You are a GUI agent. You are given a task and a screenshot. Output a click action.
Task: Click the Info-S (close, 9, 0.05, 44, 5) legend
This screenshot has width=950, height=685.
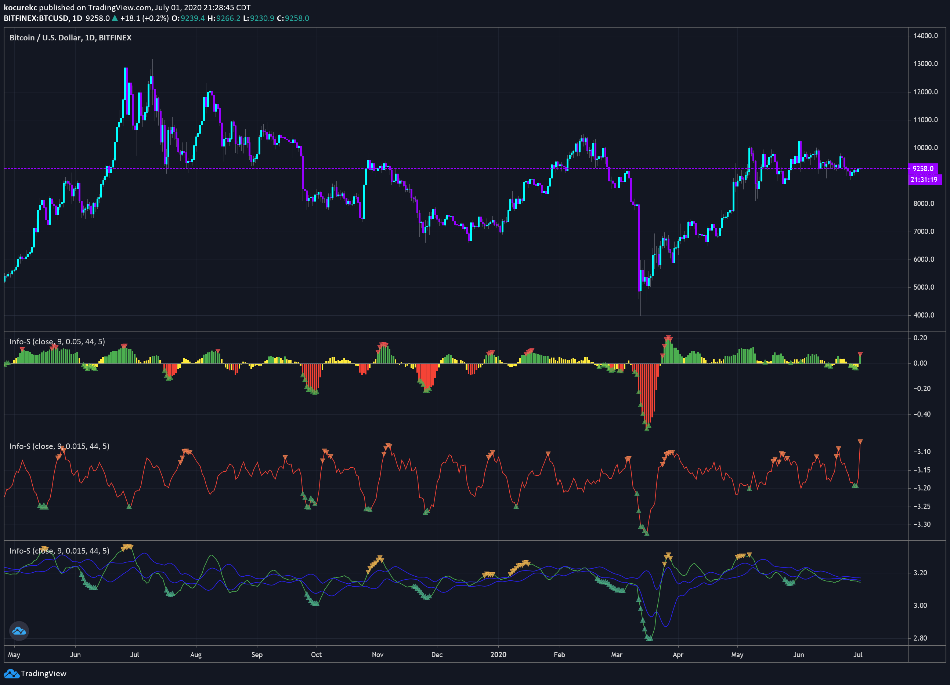pyautogui.click(x=57, y=342)
